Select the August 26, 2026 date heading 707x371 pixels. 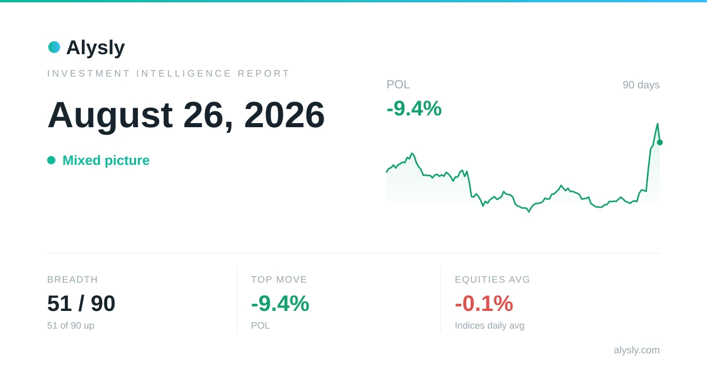[x=186, y=115]
